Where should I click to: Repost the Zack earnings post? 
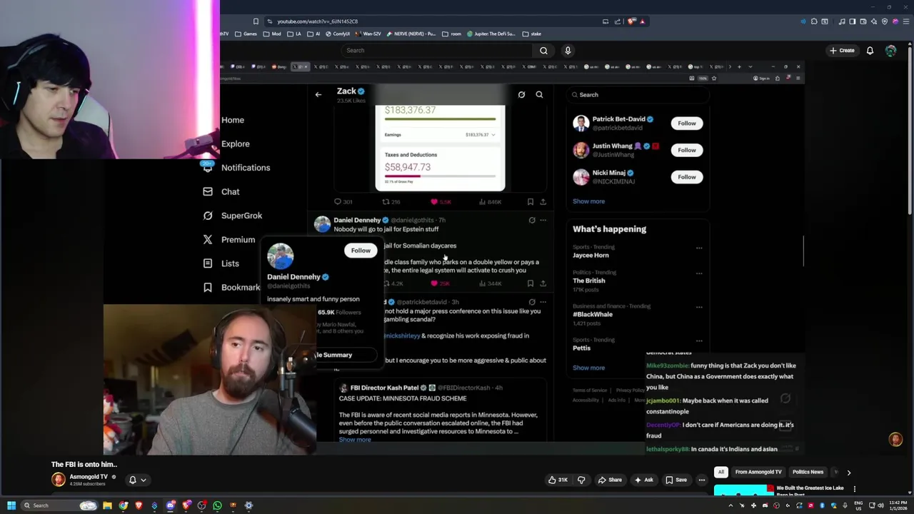386,202
